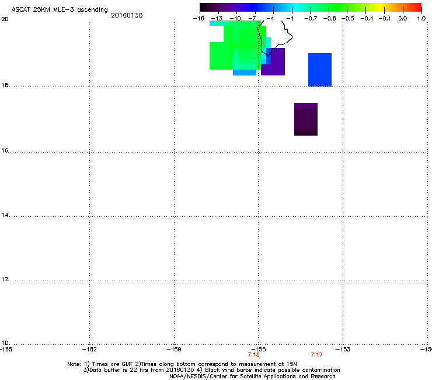Select the "Data buffer is 22 hrs" note line

pos(211,370)
